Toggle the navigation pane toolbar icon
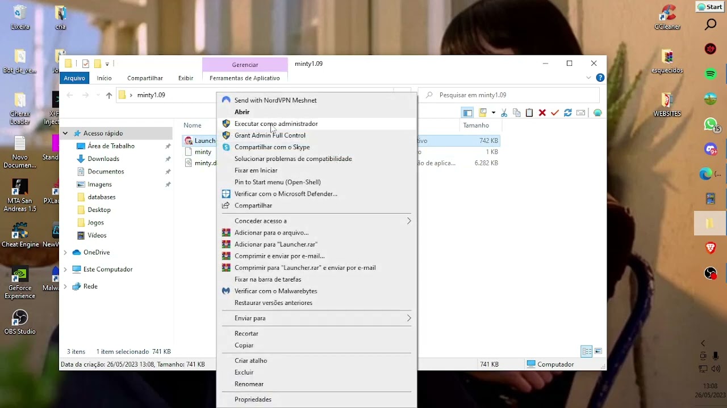The image size is (727, 408). click(x=467, y=113)
